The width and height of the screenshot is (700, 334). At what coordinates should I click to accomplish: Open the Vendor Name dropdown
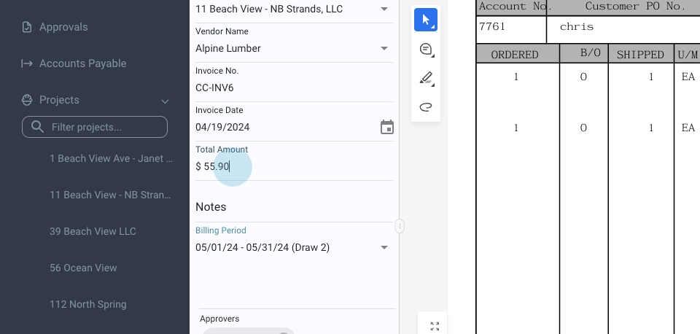[x=384, y=49]
